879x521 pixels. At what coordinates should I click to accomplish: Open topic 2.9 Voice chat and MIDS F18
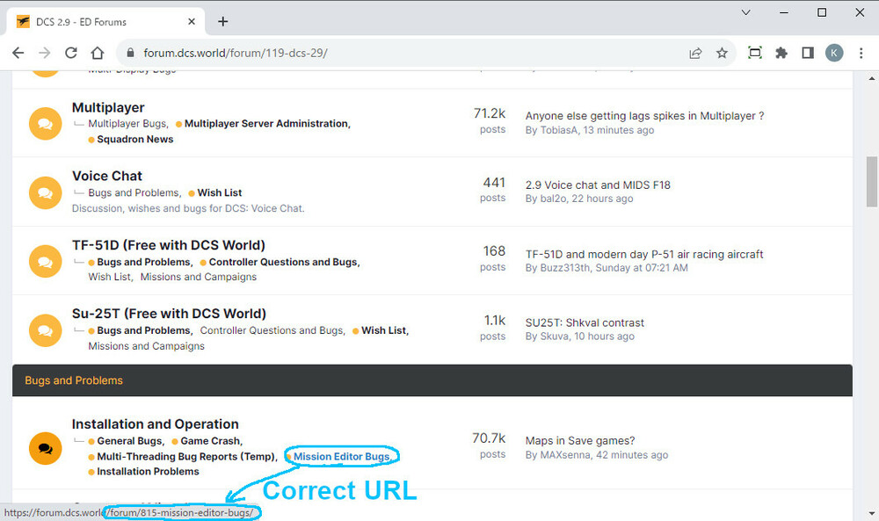coord(598,185)
